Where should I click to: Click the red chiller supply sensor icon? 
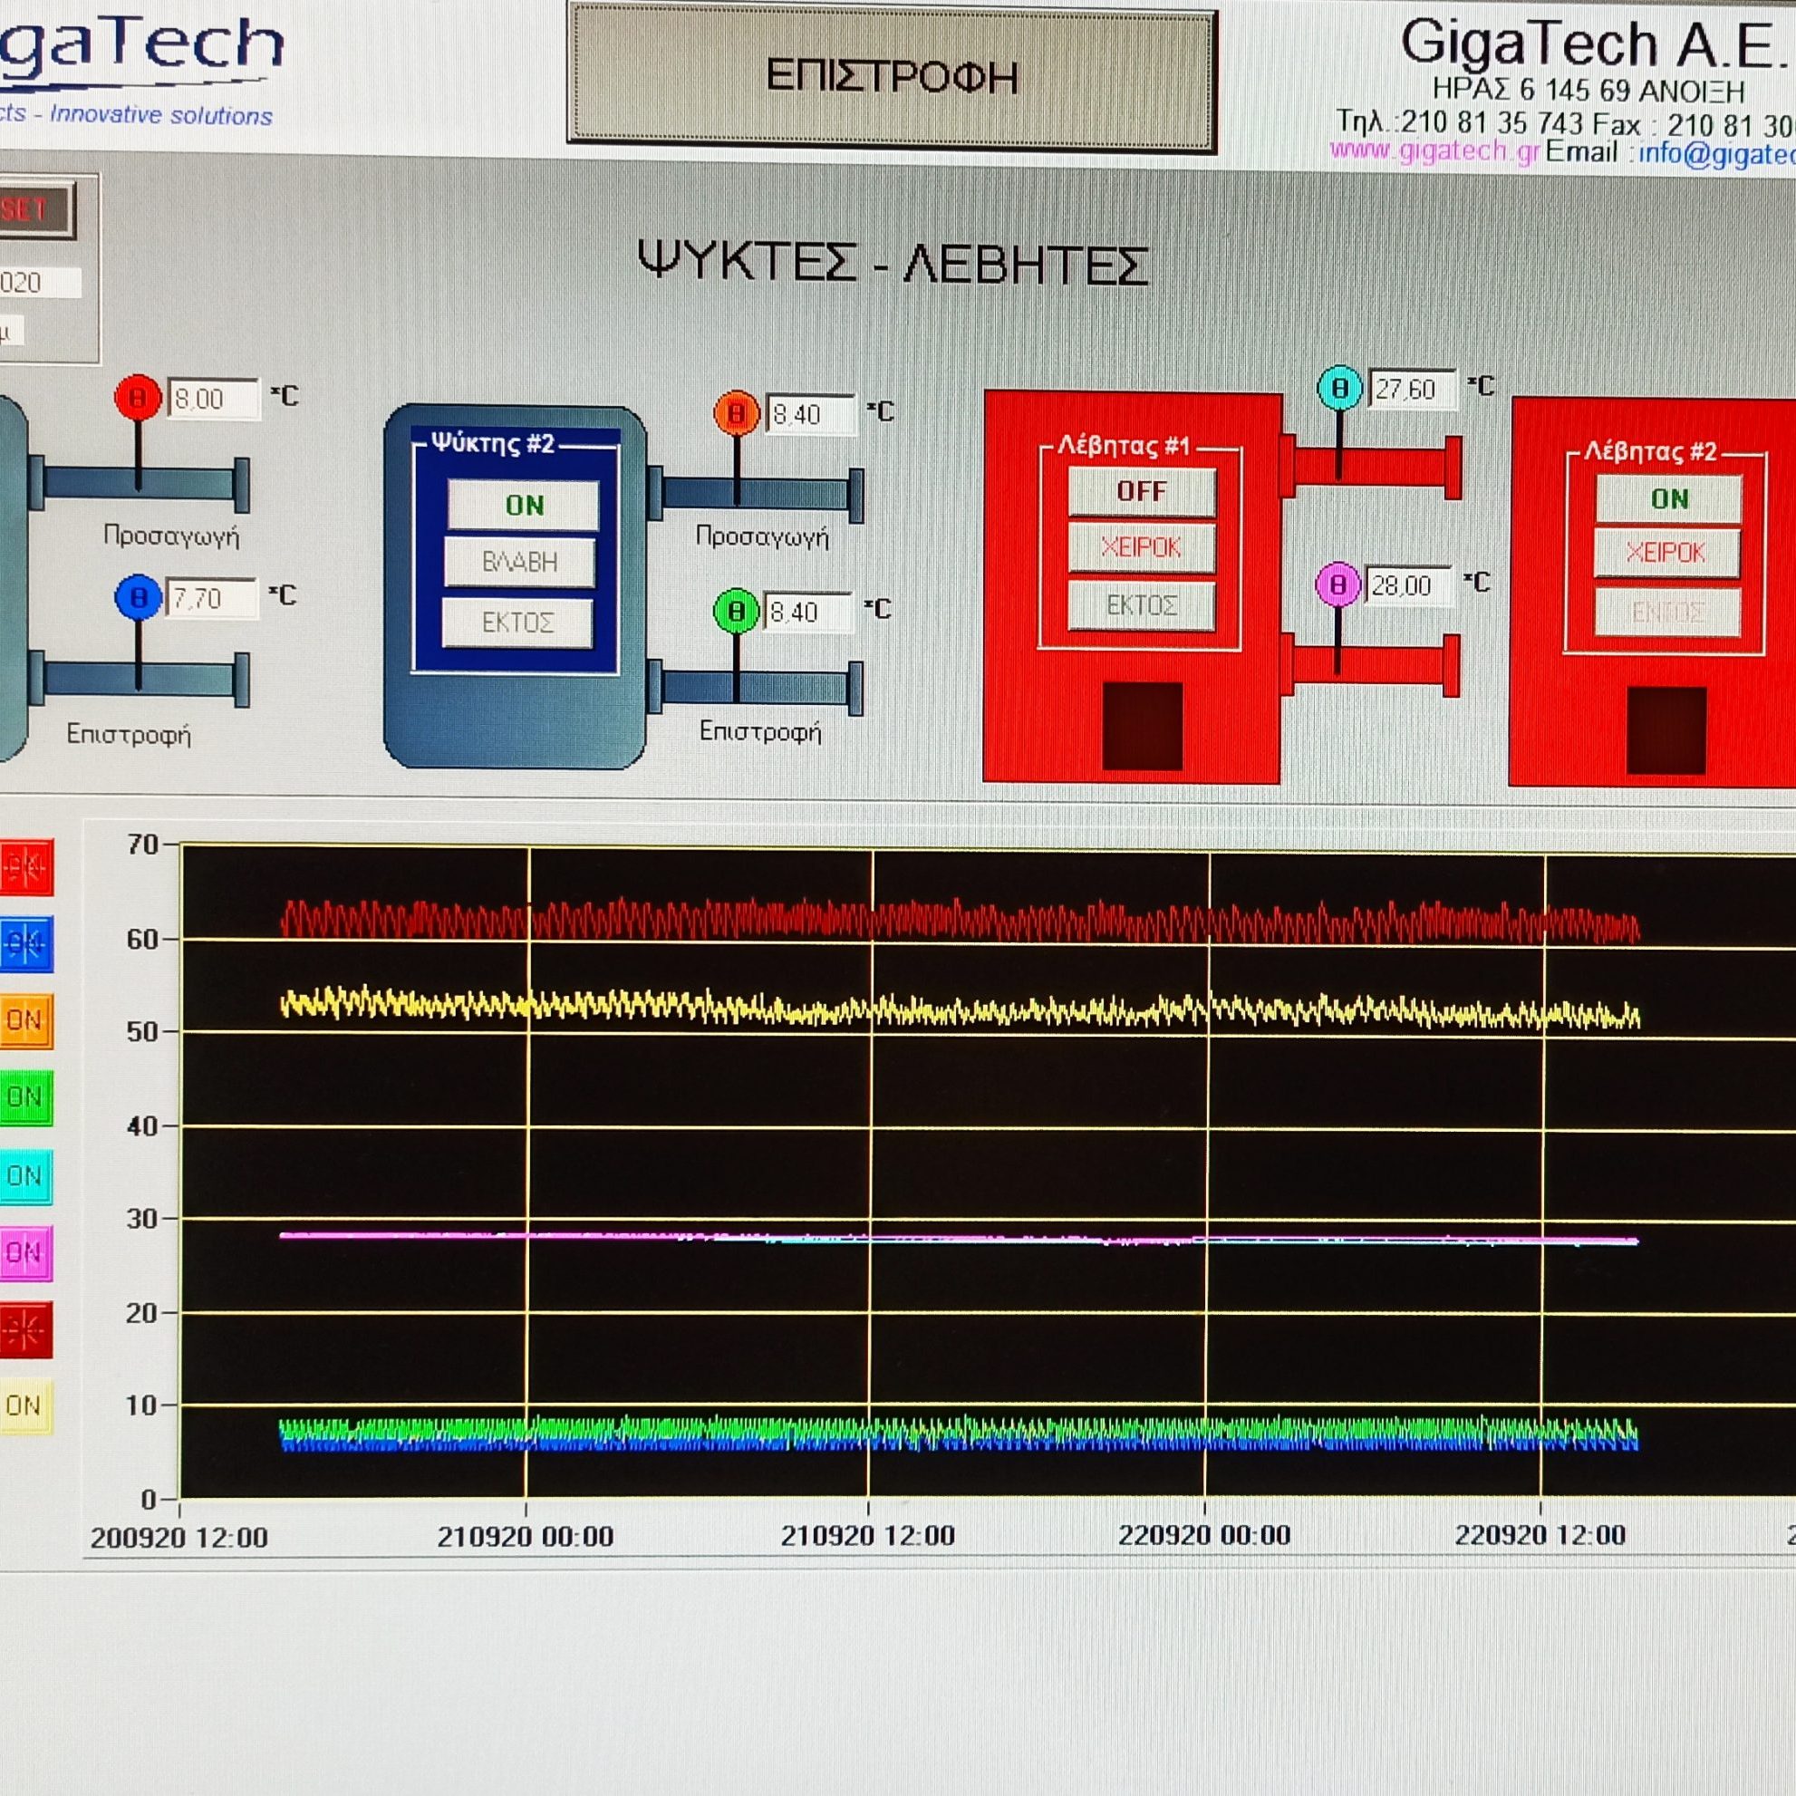click(x=138, y=398)
